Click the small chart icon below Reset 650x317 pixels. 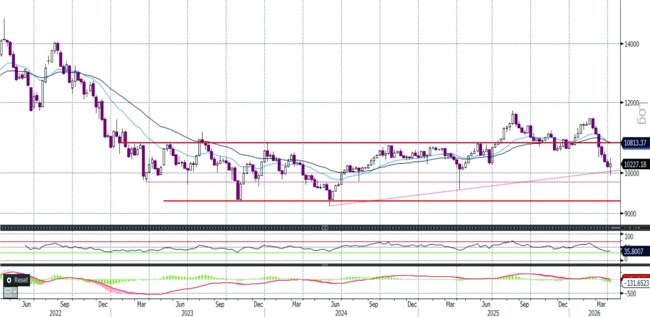point(8,293)
